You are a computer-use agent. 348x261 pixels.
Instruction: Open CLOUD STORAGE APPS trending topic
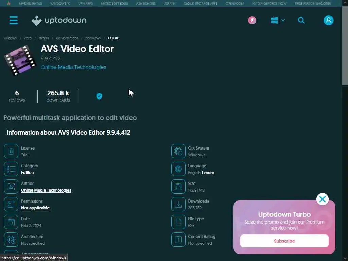pyautogui.click(x=201, y=3)
